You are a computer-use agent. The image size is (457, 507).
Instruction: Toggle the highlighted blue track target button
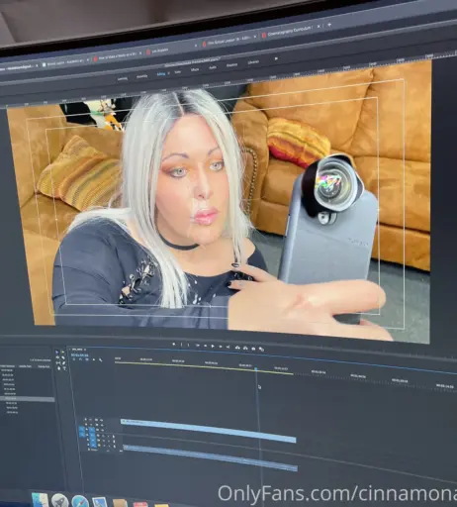click(x=92, y=431)
